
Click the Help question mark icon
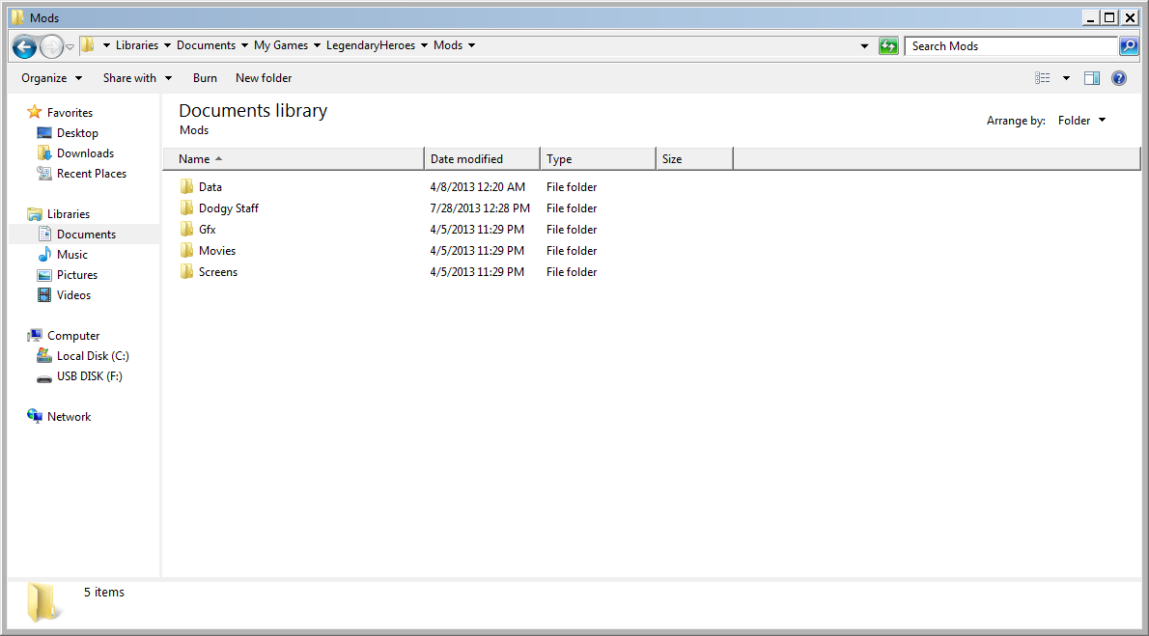[x=1119, y=78]
